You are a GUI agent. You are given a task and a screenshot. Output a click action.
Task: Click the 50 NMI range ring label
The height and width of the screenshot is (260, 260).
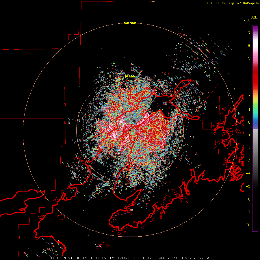point(130,77)
